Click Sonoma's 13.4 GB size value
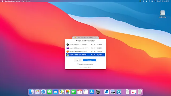 (93, 55)
